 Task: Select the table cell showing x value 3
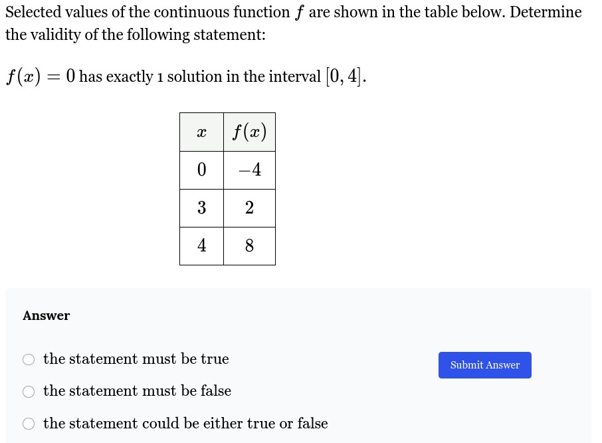pos(201,208)
